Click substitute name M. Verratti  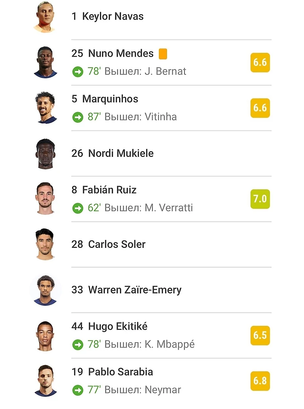(x=169, y=208)
